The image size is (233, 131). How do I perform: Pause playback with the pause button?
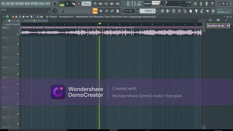tap(67, 4)
